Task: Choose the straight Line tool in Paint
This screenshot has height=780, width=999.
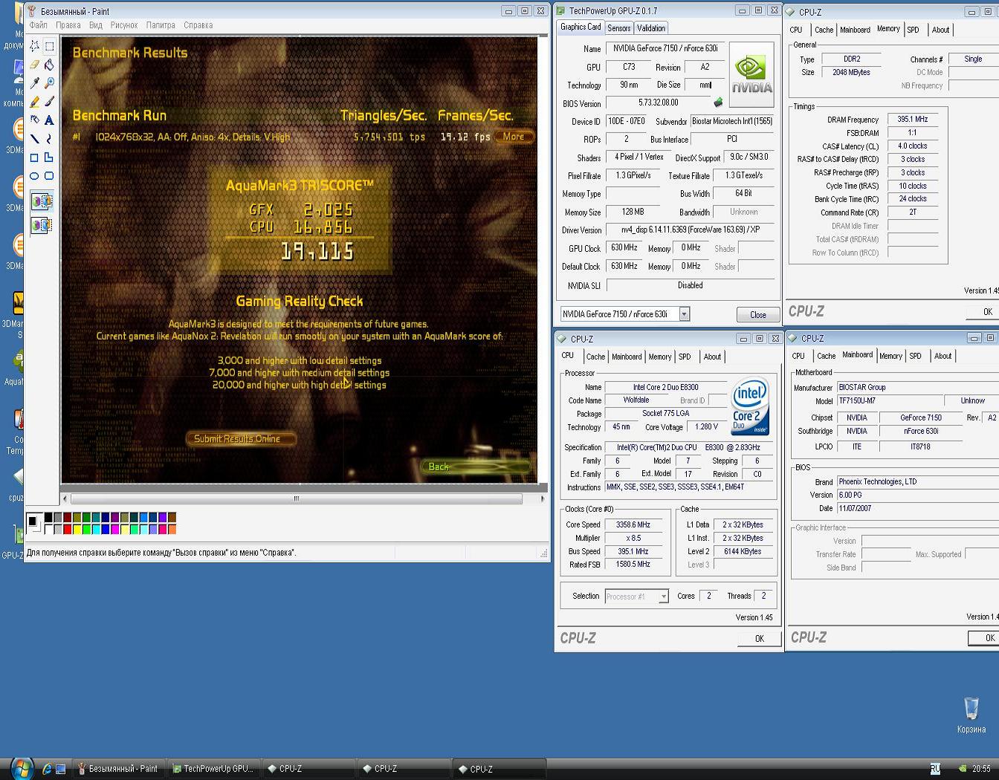Action: 34,138
